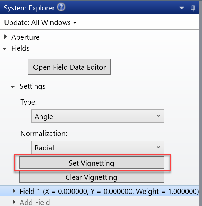Expand the Add Field arrow
The image size is (202, 206).
[x=14, y=202]
